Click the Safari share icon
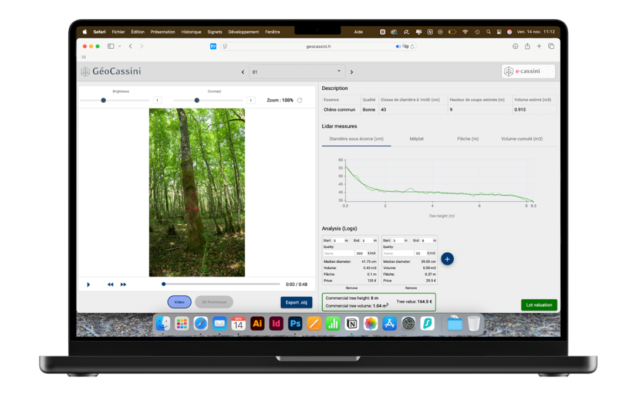 (527, 46)
